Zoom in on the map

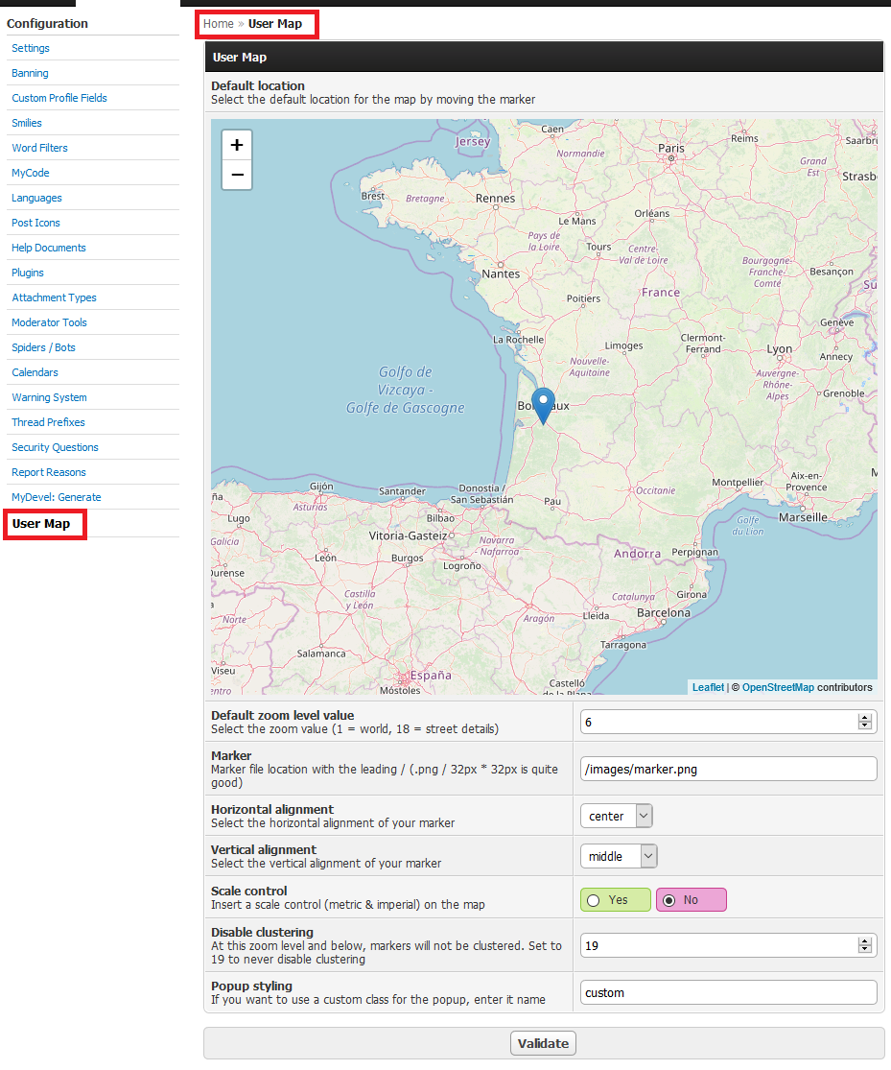click(237, 145)
